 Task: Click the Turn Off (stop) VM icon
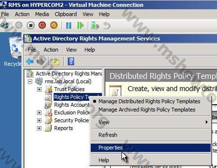[30, 25]
